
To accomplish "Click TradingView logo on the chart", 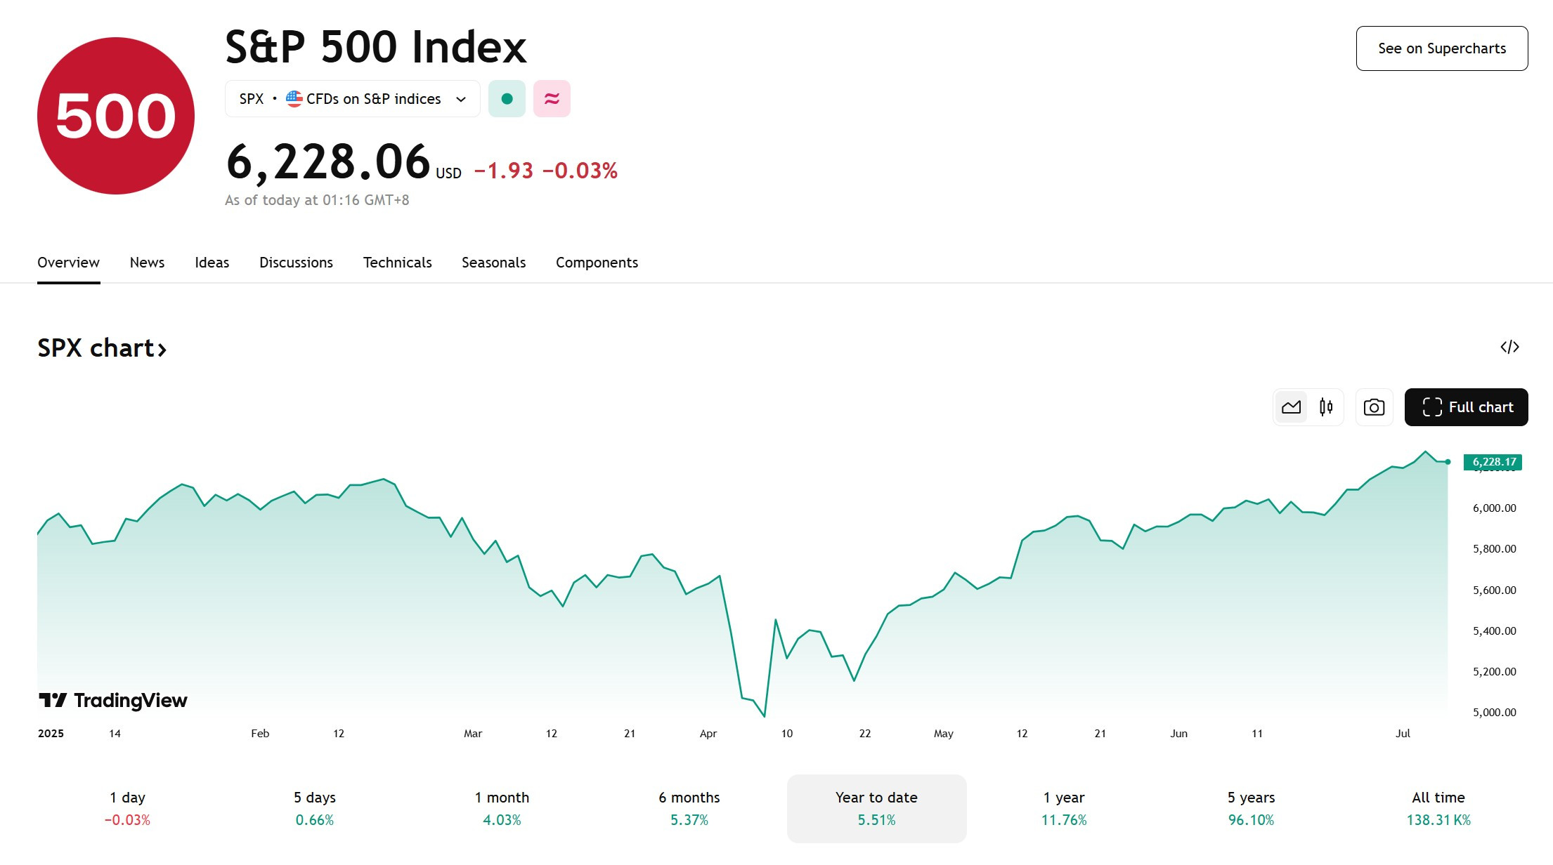I will [113, 700].
